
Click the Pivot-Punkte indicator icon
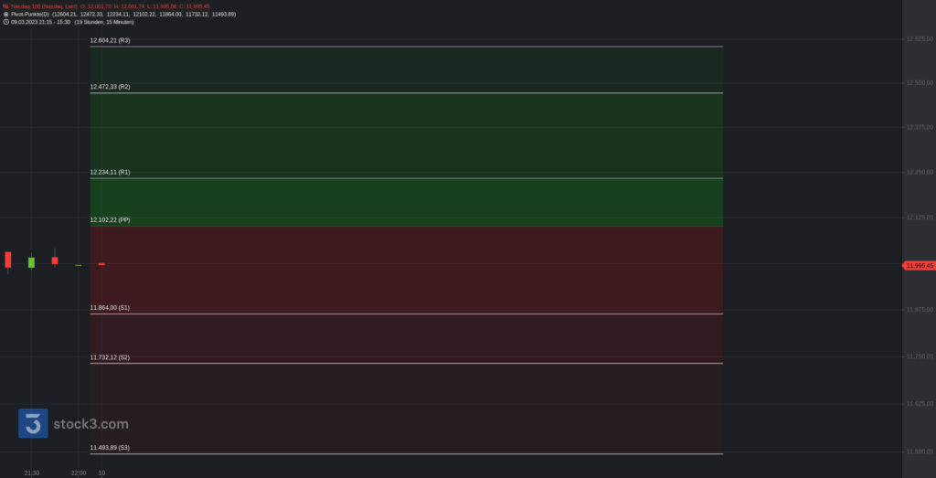click(x=6, y=15)
